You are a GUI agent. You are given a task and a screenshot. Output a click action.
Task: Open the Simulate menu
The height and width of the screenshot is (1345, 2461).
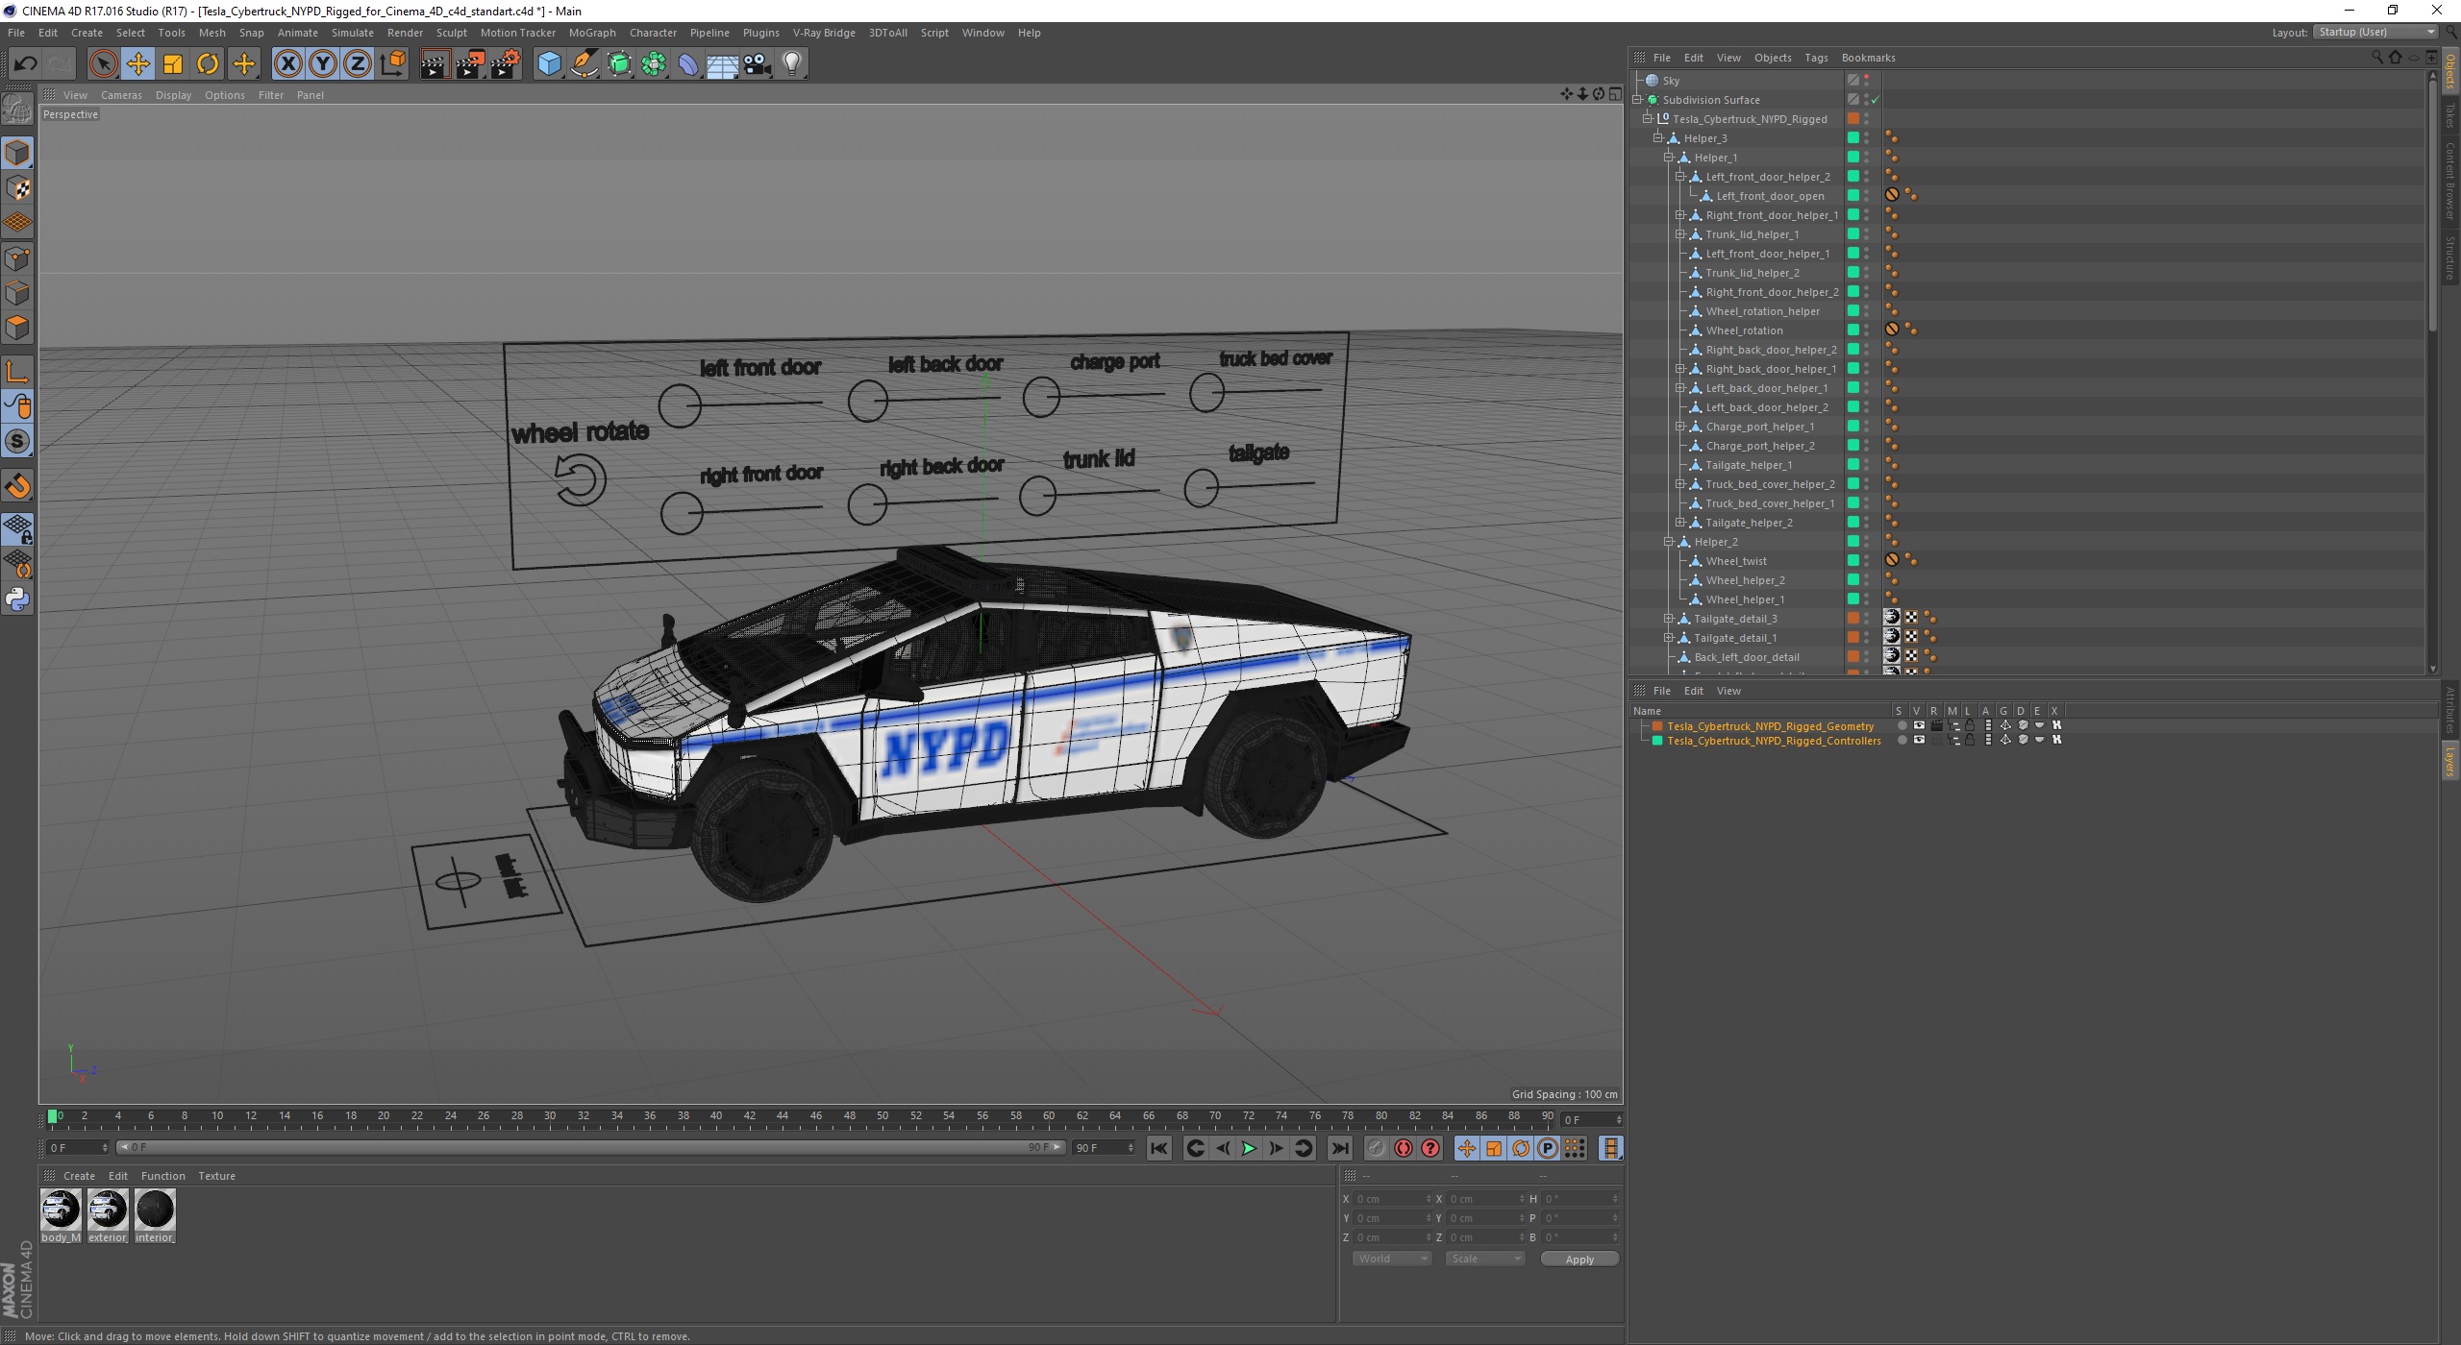coord(352,33)
